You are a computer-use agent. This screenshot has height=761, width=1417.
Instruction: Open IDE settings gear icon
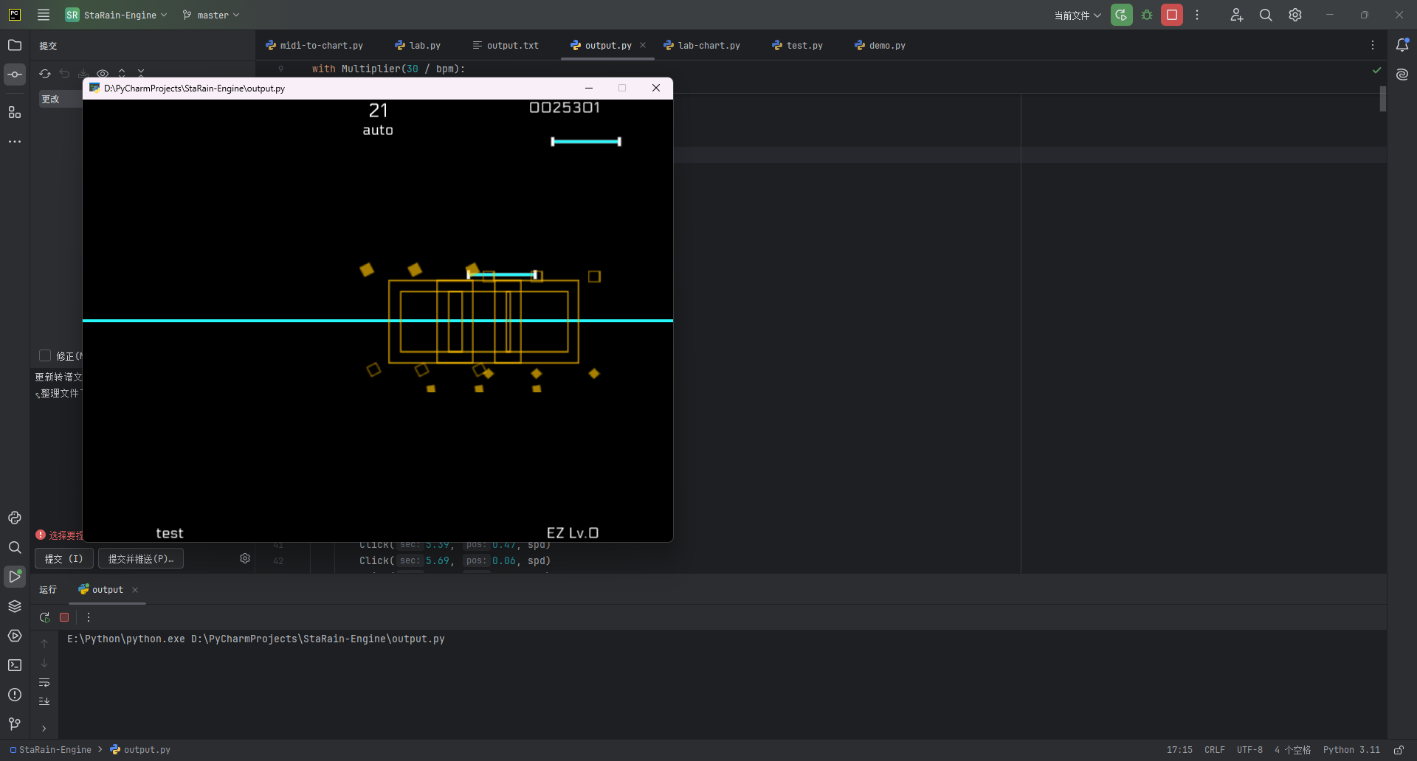tap(1295, 15)
